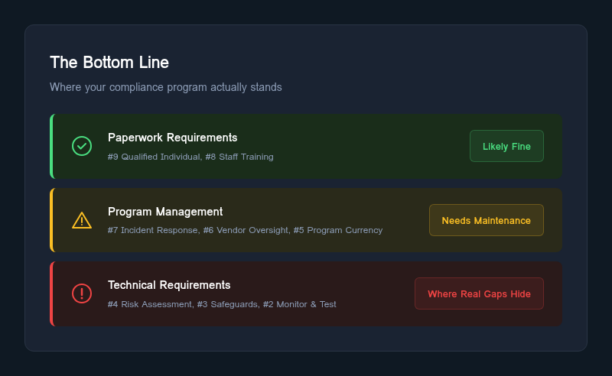Click the #9 Qualified Individual item

pos(154,157)
